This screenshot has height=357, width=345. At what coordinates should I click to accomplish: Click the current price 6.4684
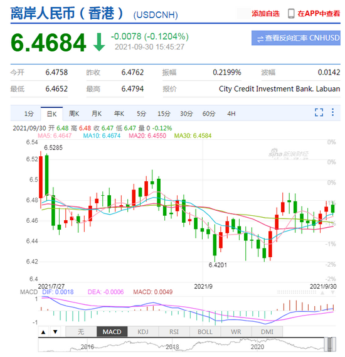pos(48,43)
